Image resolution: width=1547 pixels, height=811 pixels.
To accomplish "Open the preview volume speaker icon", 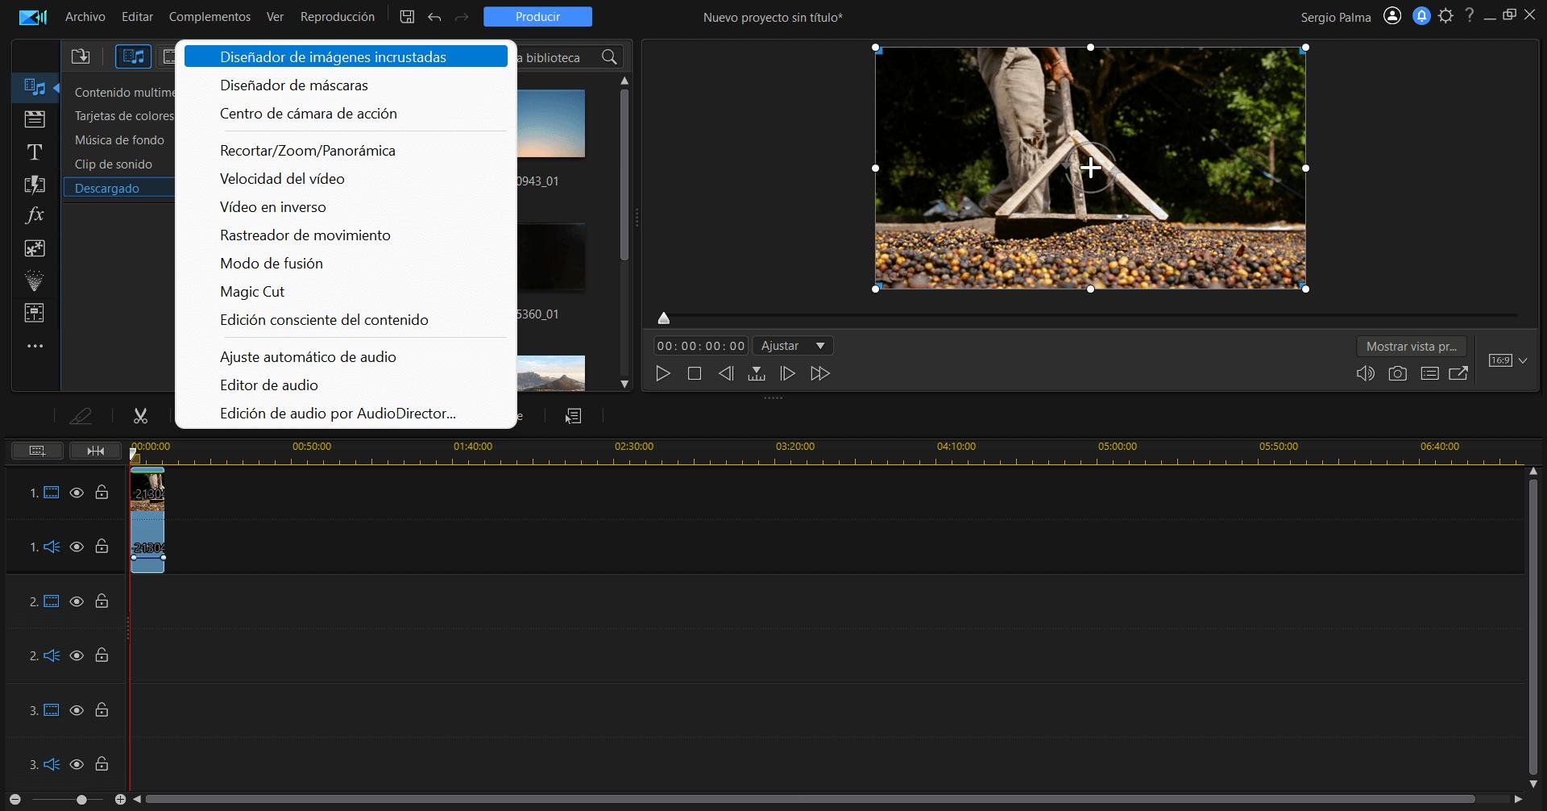I will (1365, 373).
